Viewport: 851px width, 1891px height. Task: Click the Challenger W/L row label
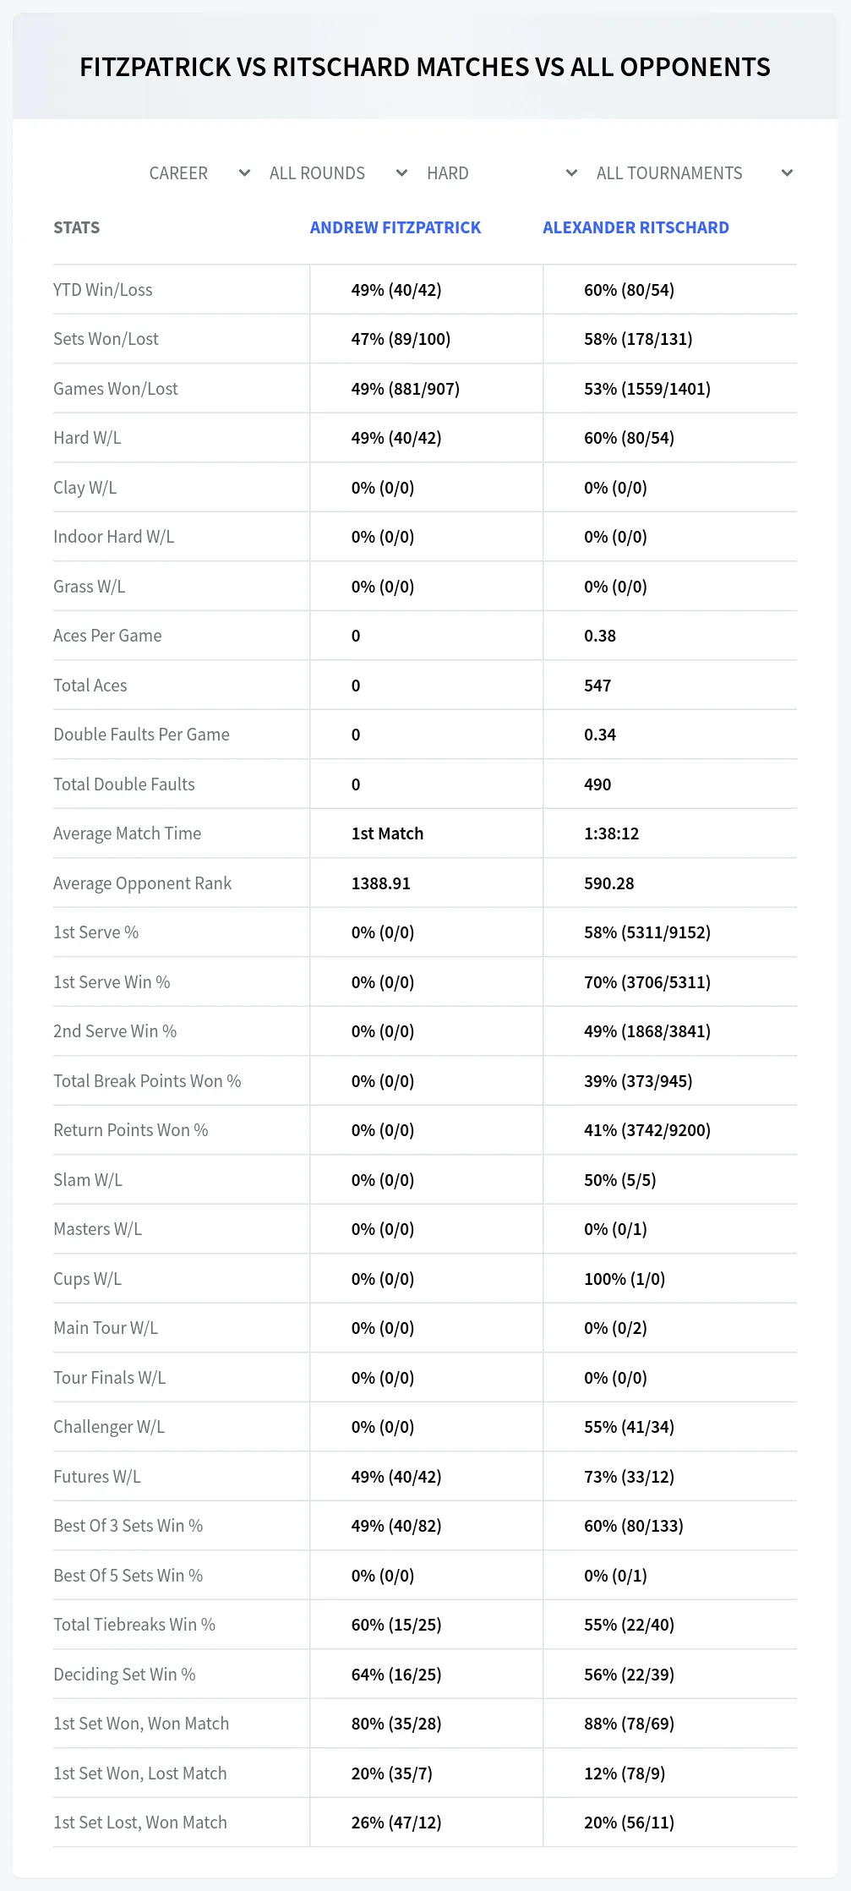click(x=109, y=1427)
